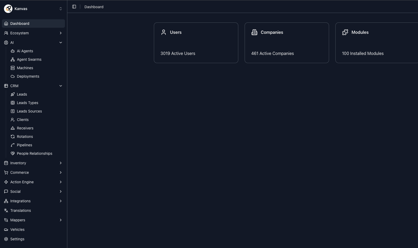Select Pipelines in the CRM menu
The height and width of the screenshot is (248, 418).
(24, 145)
